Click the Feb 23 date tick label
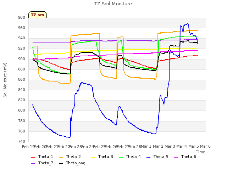This screenshot has height=170, width=227. [76, 147]
